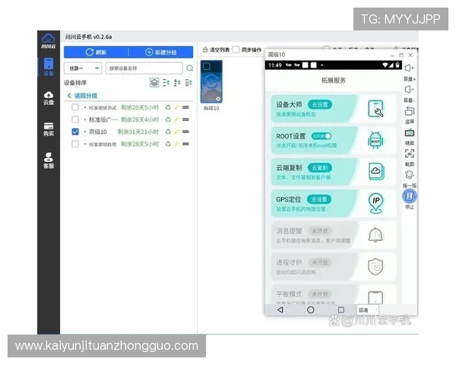Open the 云盘 cloud disk sidebar tab
The width and height of the screenshot is (456, 365).
(49, 98)
